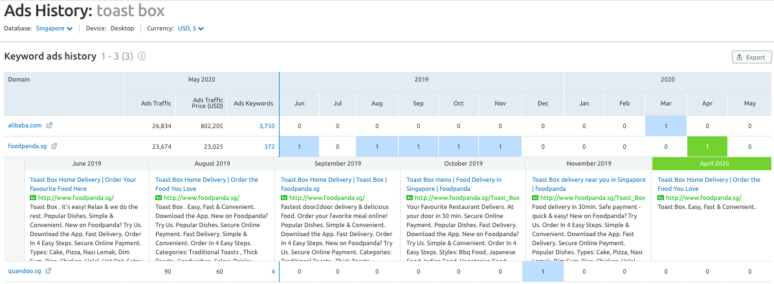Open November 2019 delivery near you ad title
This screenshot has width=774, height=284.
[x=588, y=184]
